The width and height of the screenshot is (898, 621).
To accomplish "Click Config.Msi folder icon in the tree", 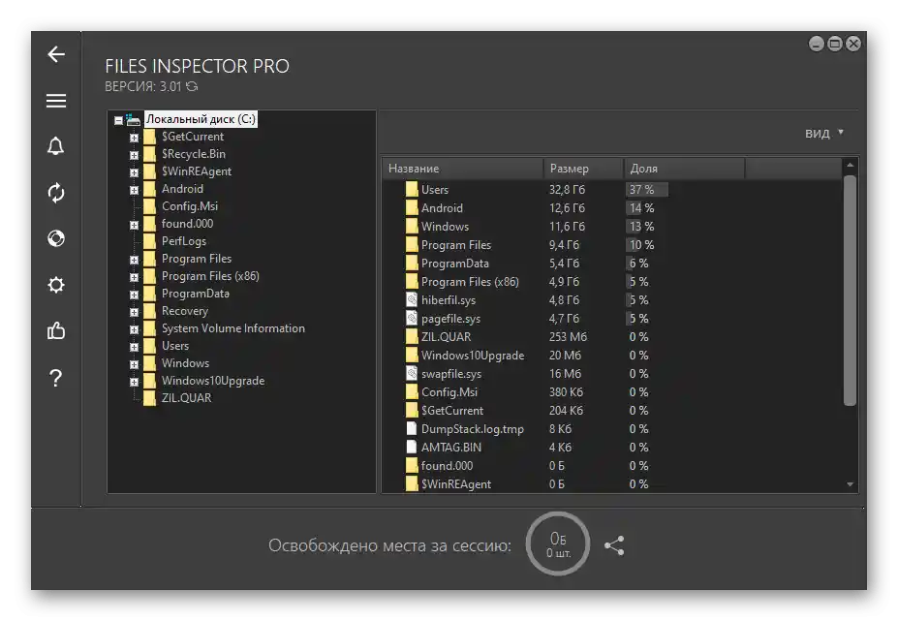I will 149,206.
